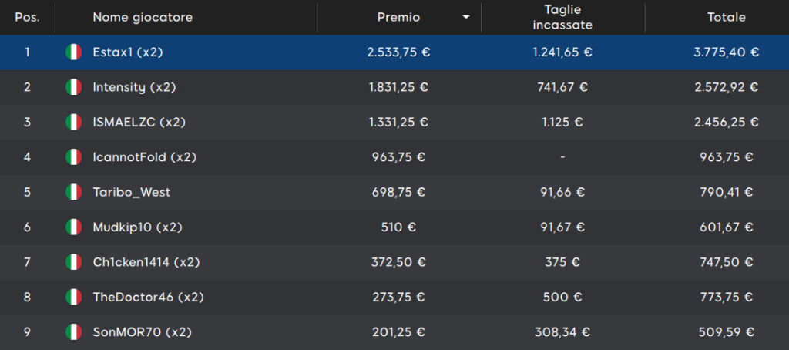This screenshot has height=350, width=789.
Task: Click the flag icon next to Intensity
Action: pyautogui.click(x=73, y=87)
